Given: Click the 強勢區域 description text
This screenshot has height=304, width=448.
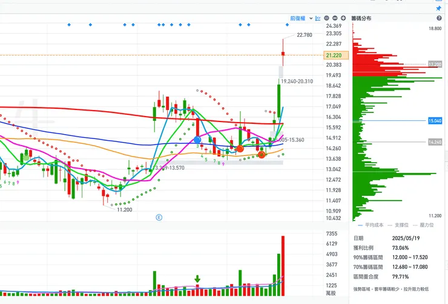Looking at the screenshot, I should pyautogui.click(x=391, y=289).
